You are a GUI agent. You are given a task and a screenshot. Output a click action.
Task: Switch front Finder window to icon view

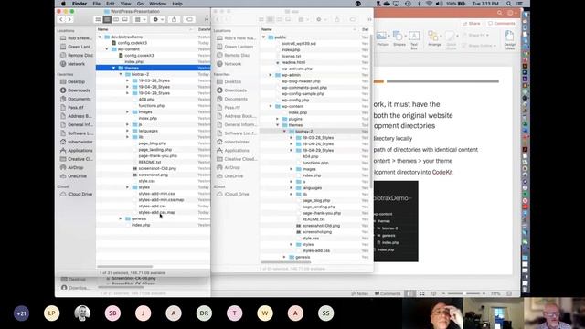pos(98,19)
